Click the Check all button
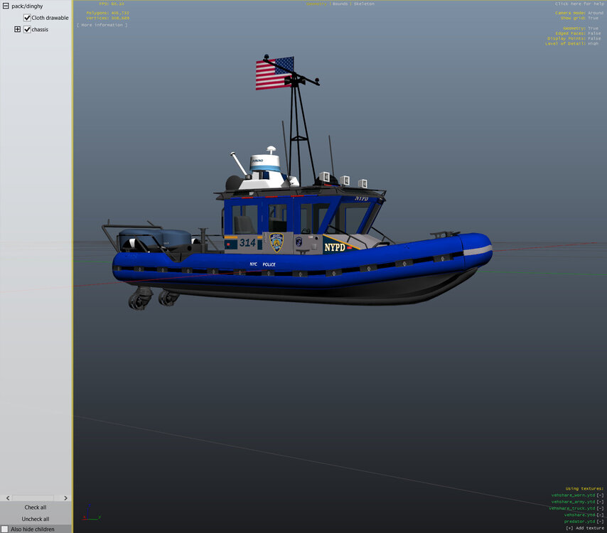Viewport: 607px width, 533px height. (x=36, y=507)
